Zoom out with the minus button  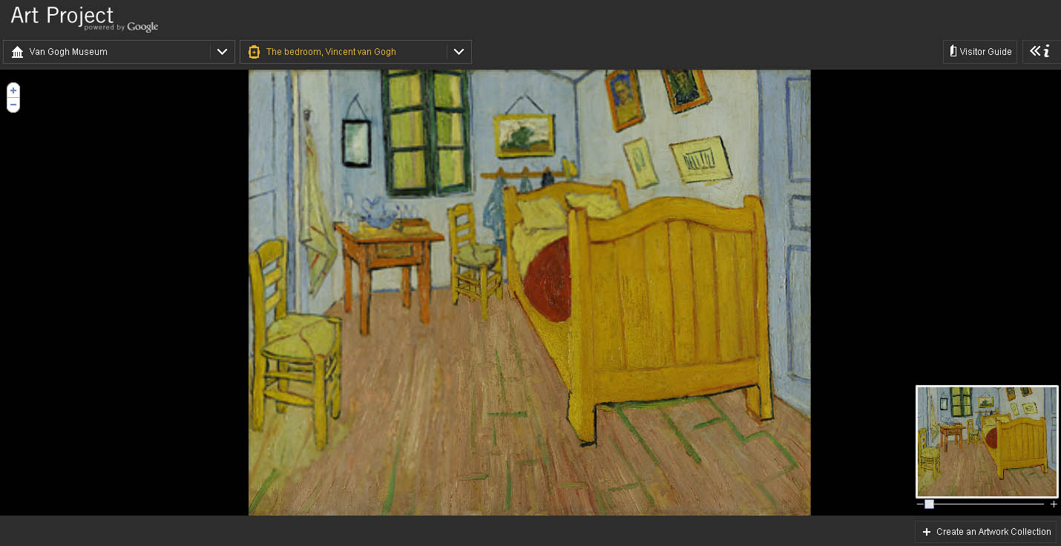[13, 105]
